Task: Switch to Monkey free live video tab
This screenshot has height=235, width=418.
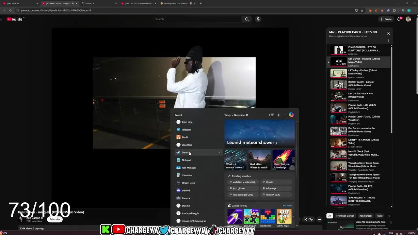Action: [178, 3]
